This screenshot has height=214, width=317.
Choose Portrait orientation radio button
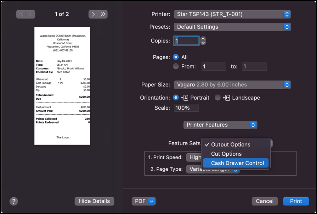point(176,98)
